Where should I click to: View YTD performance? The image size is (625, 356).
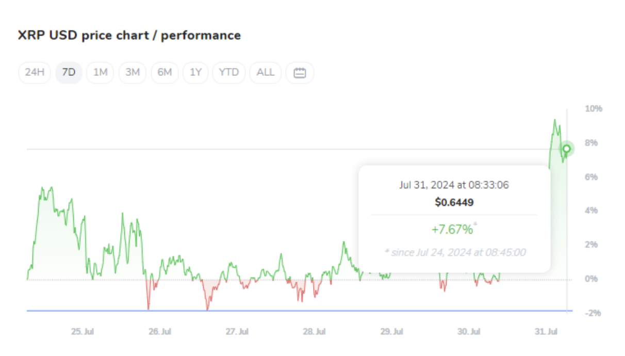(228, 72)
